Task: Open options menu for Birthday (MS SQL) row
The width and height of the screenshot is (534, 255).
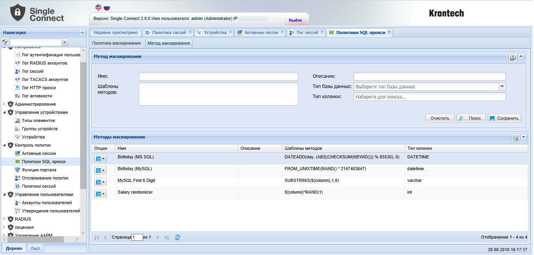Action: pyautogui.click(x=100, y=158)
